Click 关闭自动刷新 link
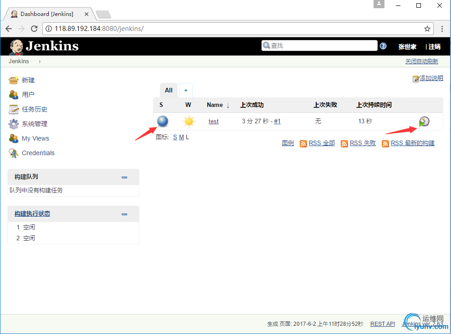 coord(422,61)
